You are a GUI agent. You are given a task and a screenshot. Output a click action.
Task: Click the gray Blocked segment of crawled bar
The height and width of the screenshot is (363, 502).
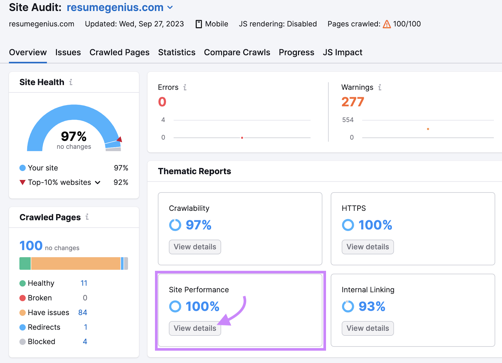pos(126,263)
